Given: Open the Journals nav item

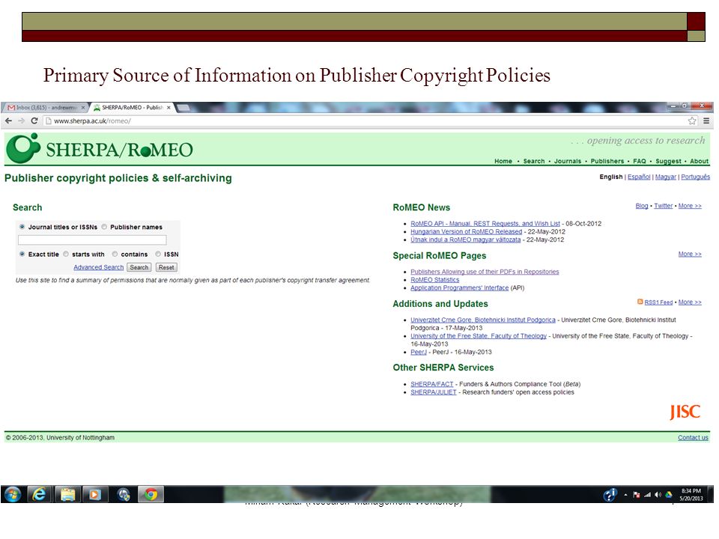Looking at the screenshot, I should tap(568, 161).
